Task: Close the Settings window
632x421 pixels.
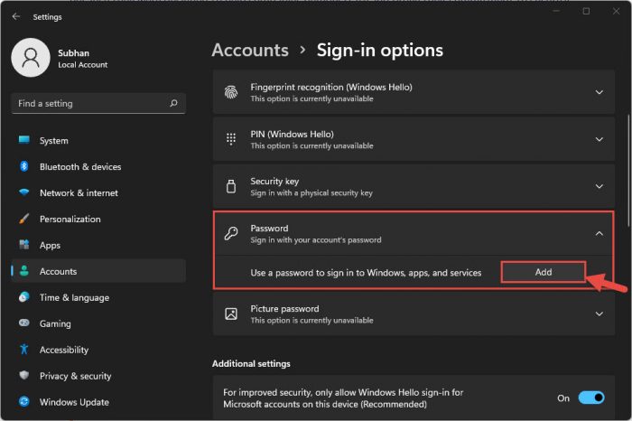Action: [616, 11]
